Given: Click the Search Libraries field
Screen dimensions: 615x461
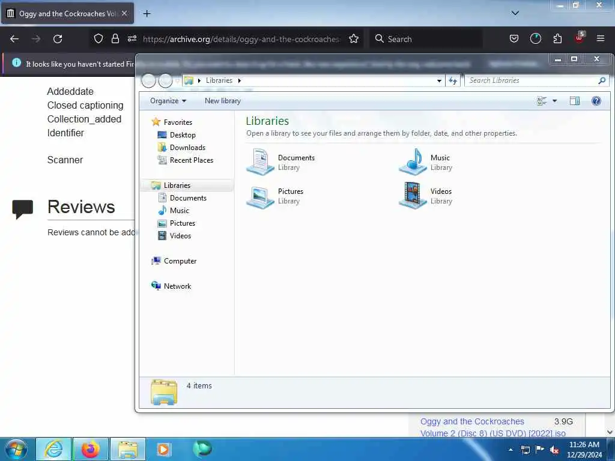Looking at the screenshot, I should pos(532,80).
